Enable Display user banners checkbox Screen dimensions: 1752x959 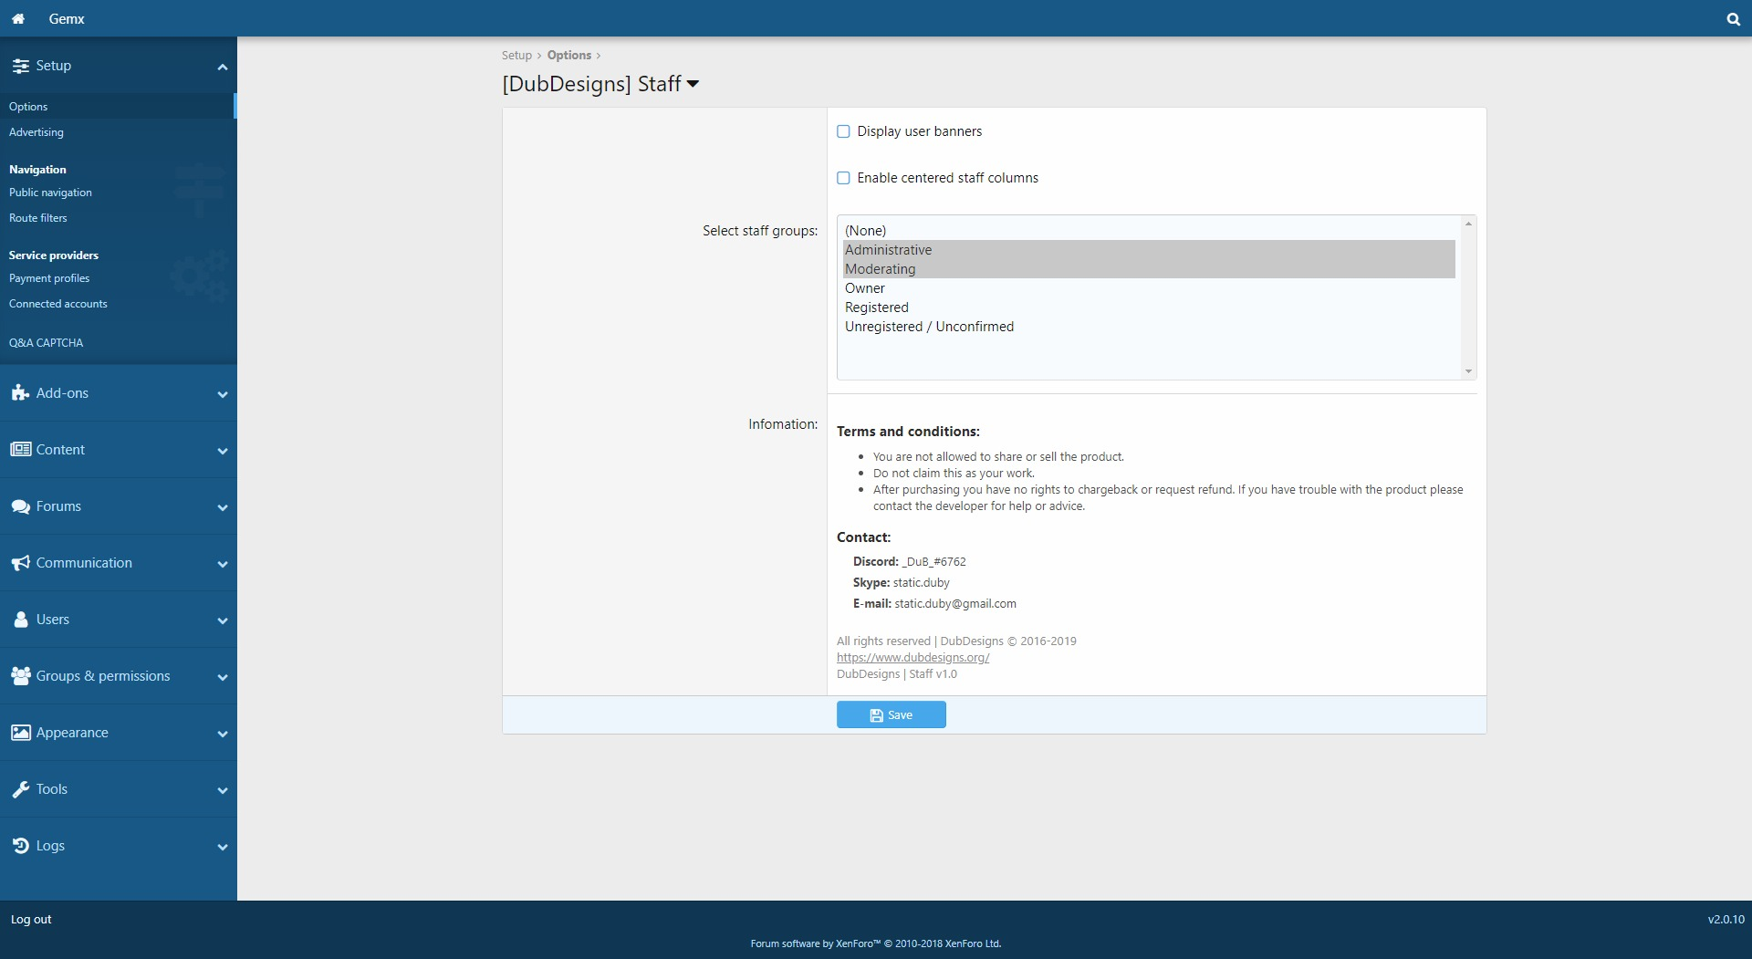843,131
